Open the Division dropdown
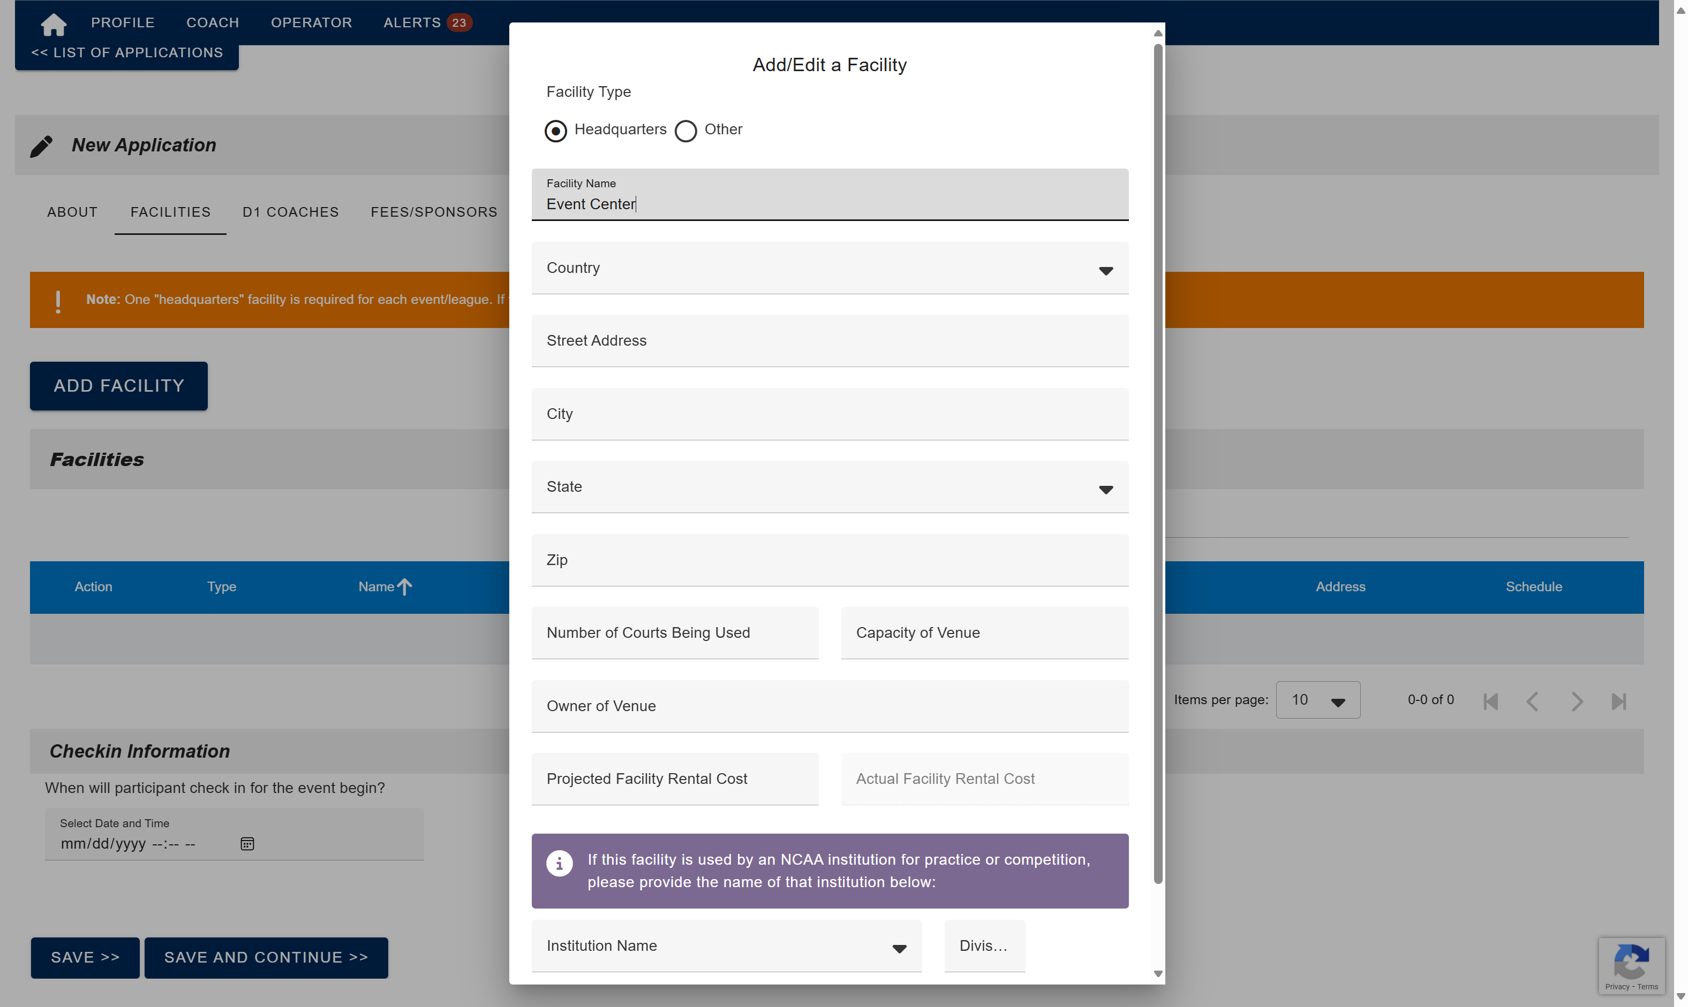1688x1007 pixels. point(984,946)
